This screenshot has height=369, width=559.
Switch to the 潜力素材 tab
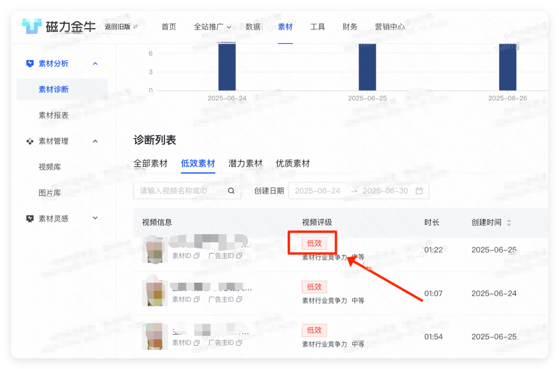click(245, 163)
